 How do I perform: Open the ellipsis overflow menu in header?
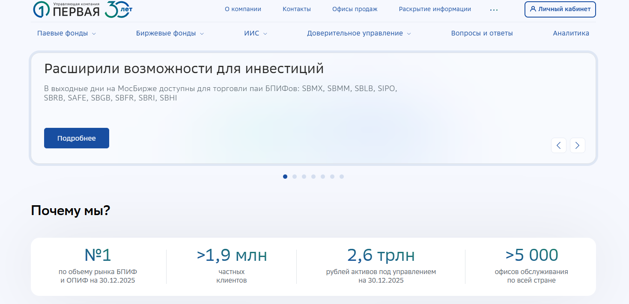tap(494, 9)
